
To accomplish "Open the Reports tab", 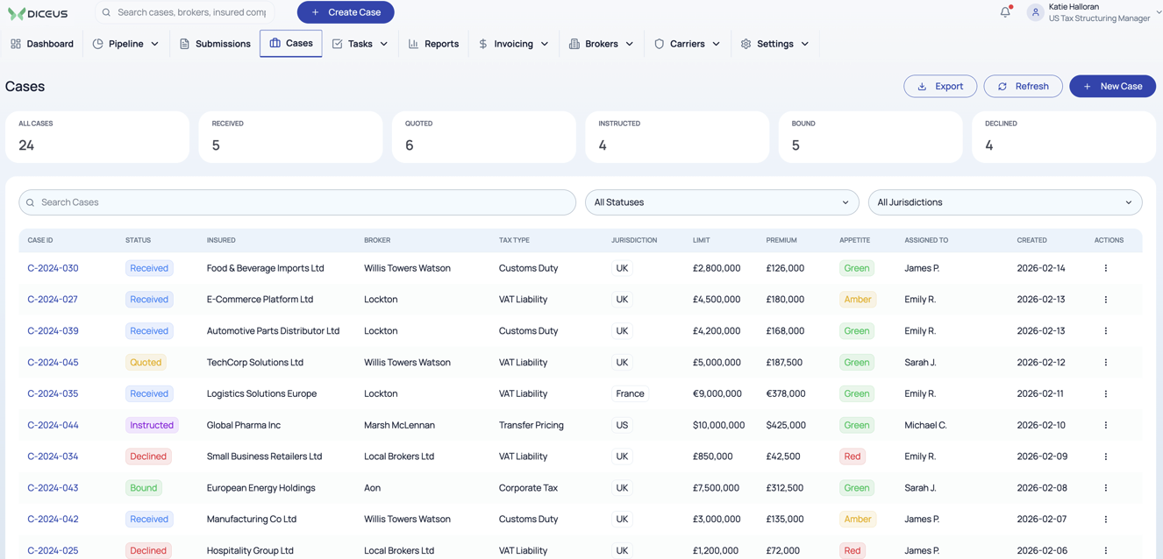I will tap(433, 44).
